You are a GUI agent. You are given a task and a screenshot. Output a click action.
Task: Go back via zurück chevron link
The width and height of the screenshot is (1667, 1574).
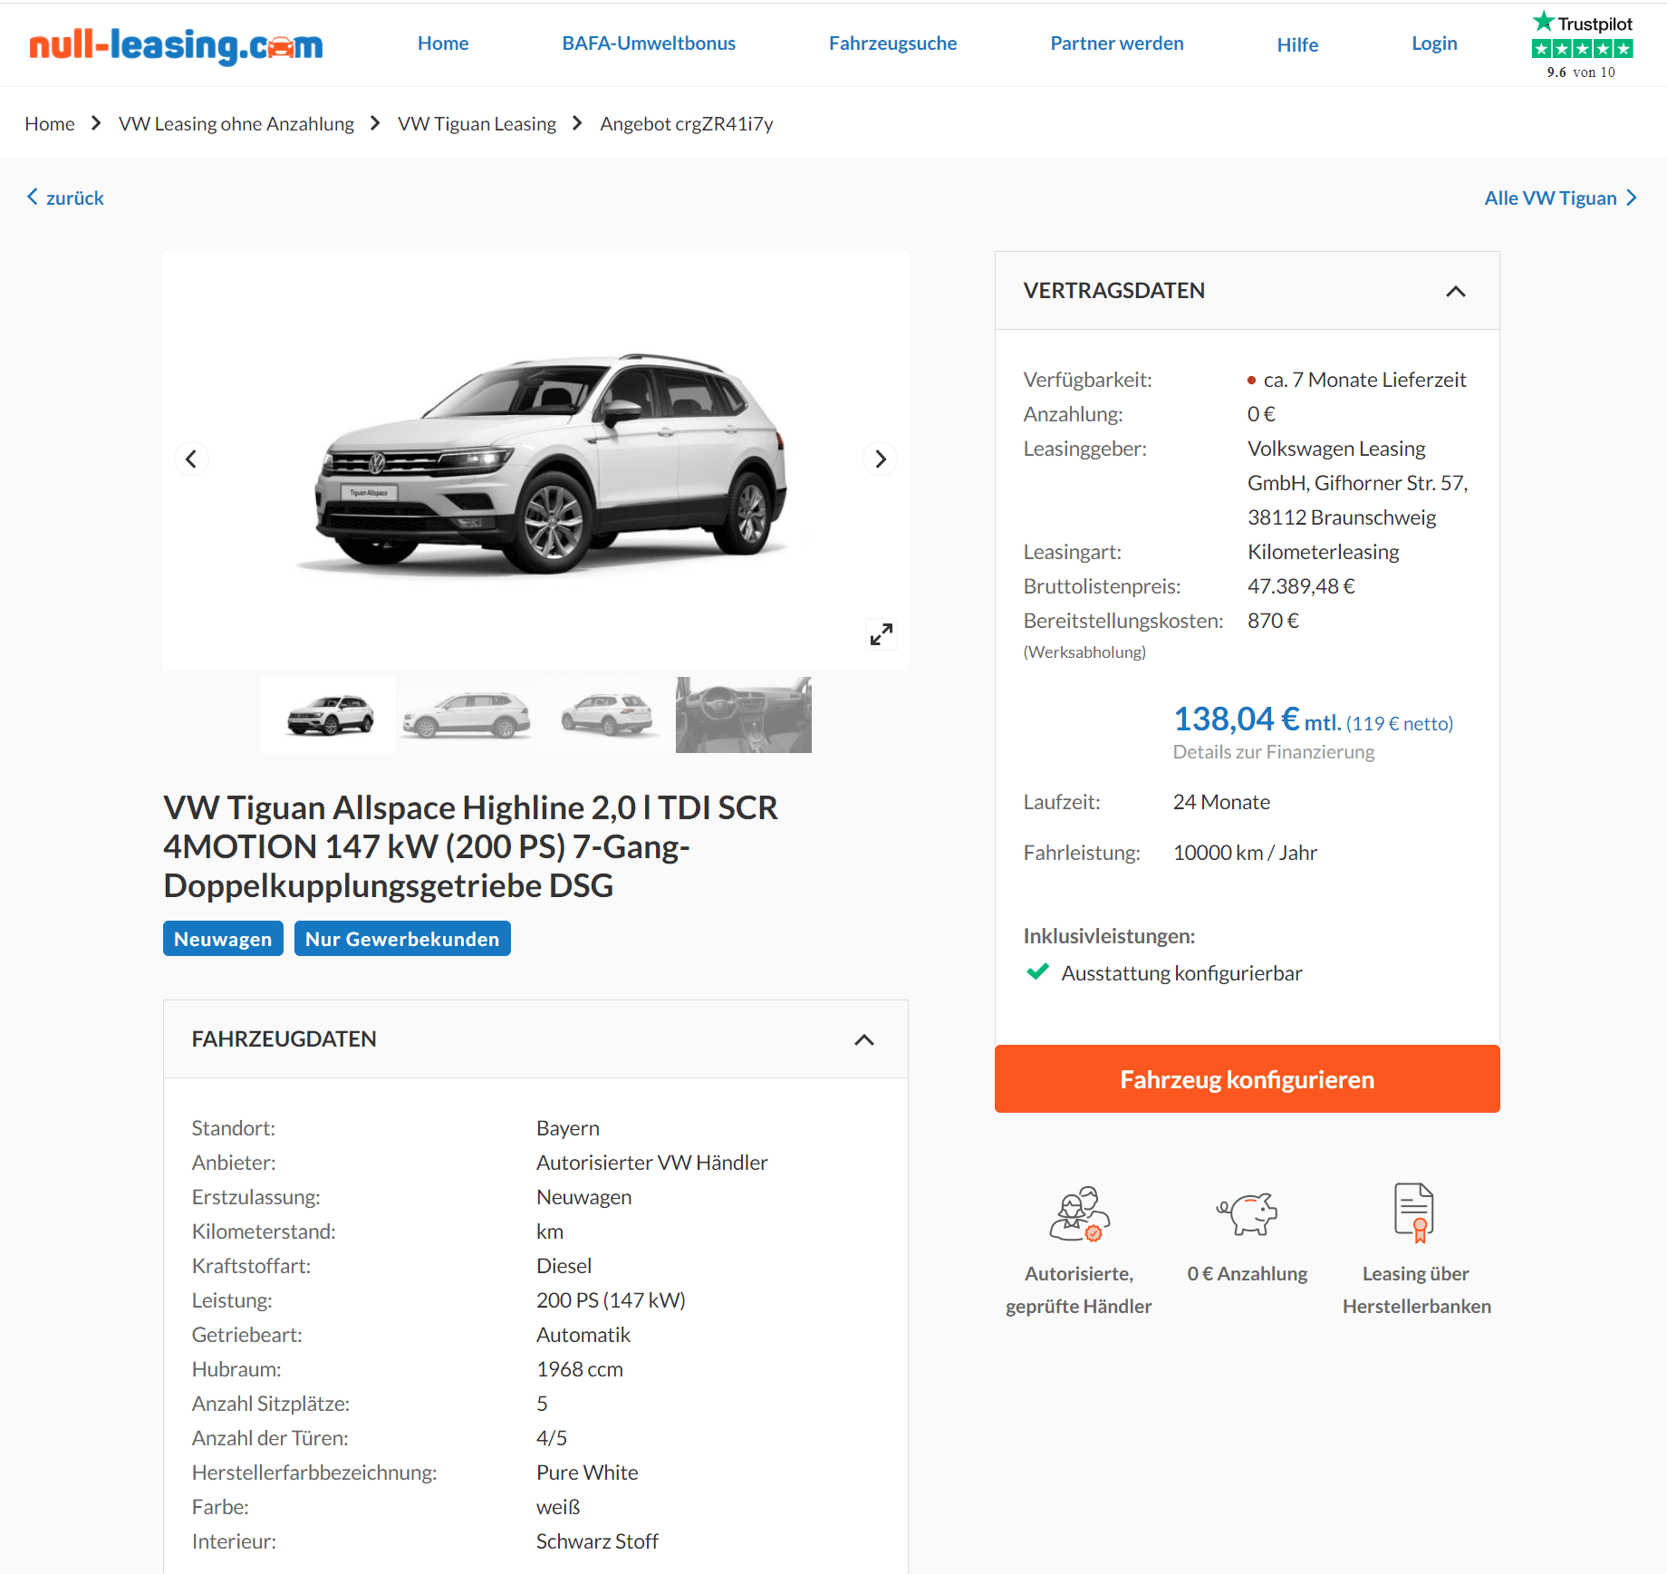(65, 198)
